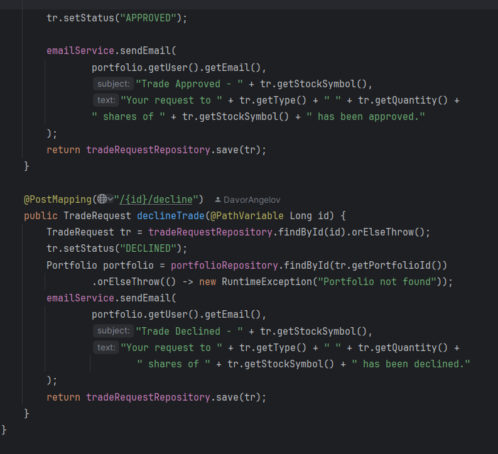Click the "DECLINED" string literal
Image resolution: width=498 pixels, height=454 pixels.
(x=150, y=249)
